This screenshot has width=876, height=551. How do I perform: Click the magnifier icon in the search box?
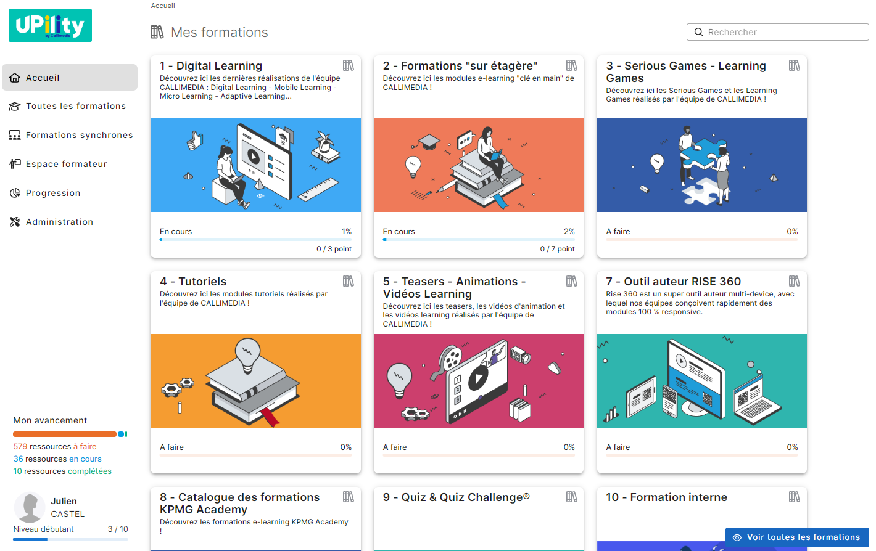(x=699, y=32)
